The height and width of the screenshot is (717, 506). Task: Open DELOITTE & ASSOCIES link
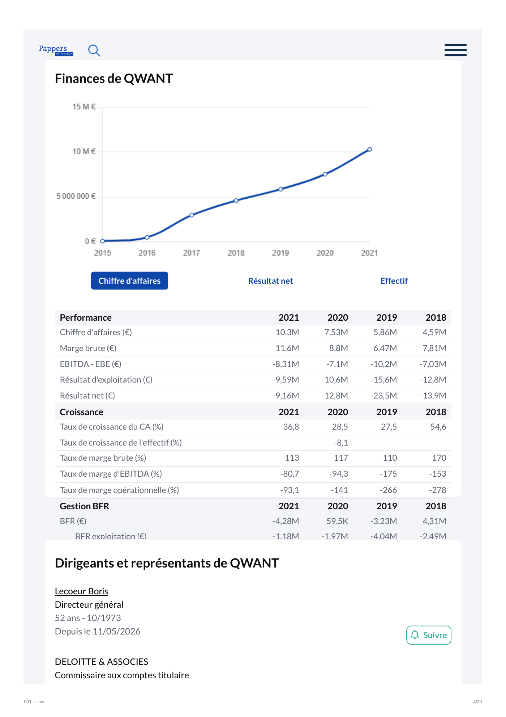point(102,662)
